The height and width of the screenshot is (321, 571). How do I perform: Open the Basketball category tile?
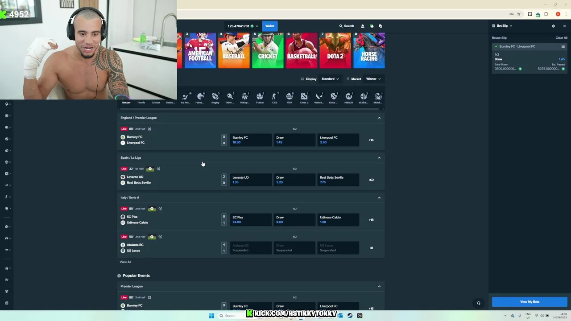tap(302, 50)
